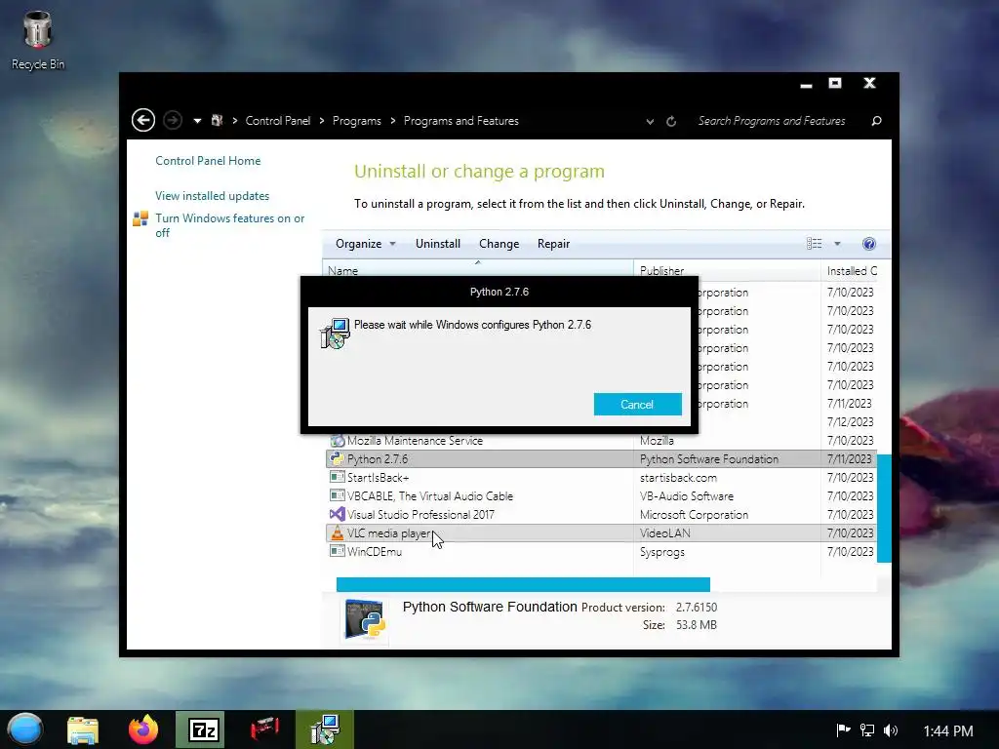Image resolution: width=999 pixels, height=749 pixels.
Task: Open File Explorer from the taskbar
Action: (x=83, y=729)
